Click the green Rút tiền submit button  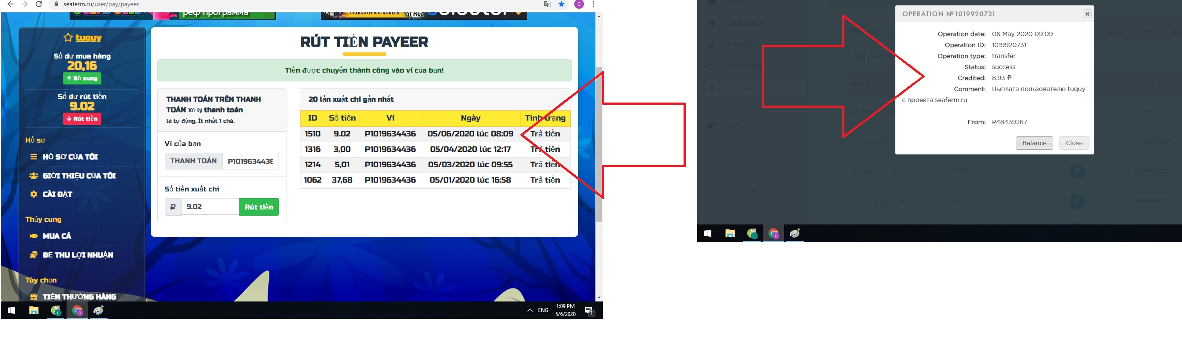259,206
